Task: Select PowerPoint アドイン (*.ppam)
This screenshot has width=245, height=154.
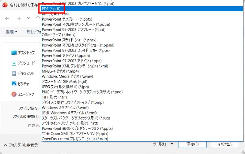Action: (x=142, y=56)
